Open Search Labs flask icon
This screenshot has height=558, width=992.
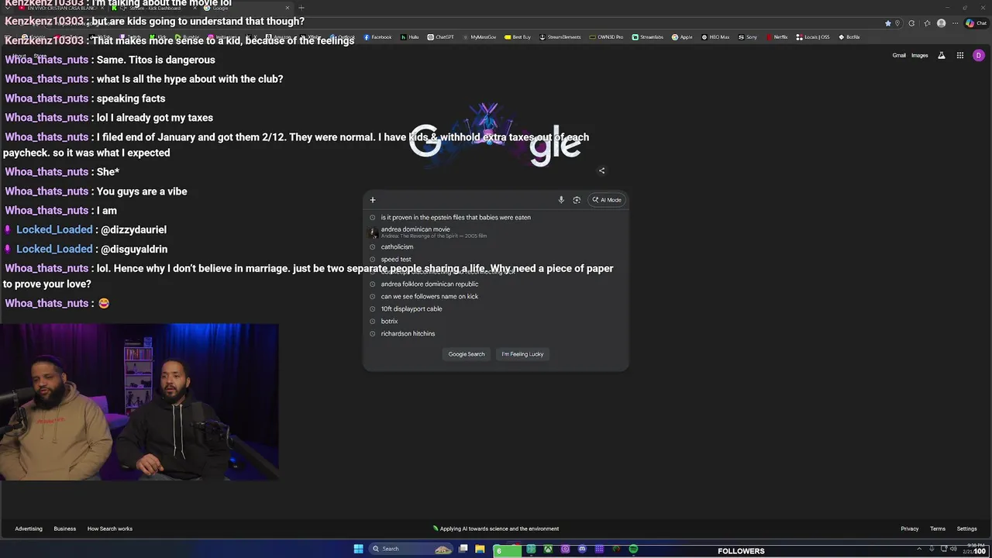[x=942, y=55]
